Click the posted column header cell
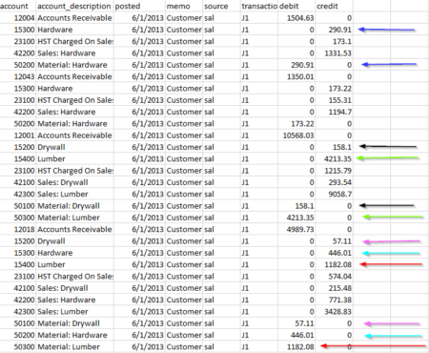This screenshot has width=429, height=353. click(139, 6)
